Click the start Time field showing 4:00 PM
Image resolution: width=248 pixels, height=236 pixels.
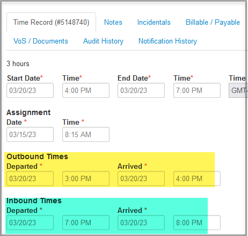[x=86, y=90]
